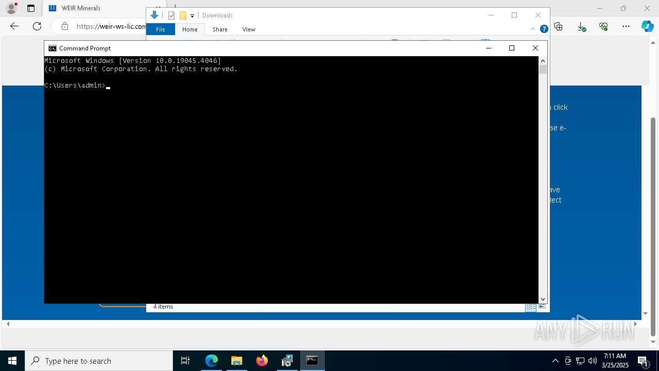This screenshot has height=371, width=659.
Task: Go back in Edge browser
Action: [14, 26]
